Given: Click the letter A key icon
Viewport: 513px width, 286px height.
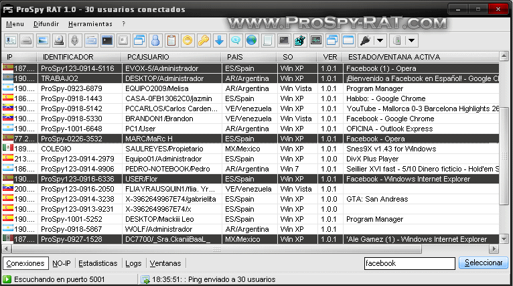Looking at the screenshot, I should pos(123,41).
